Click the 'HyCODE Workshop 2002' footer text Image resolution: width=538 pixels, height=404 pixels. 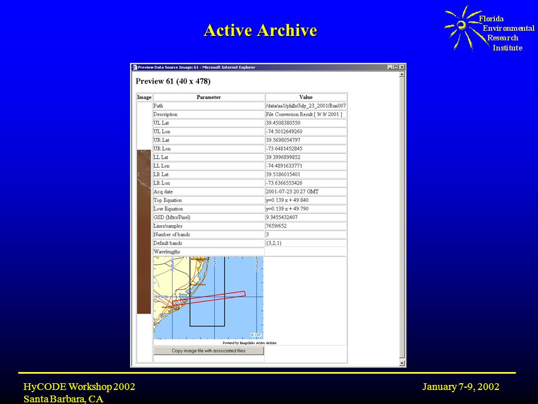tap(79, 387)
